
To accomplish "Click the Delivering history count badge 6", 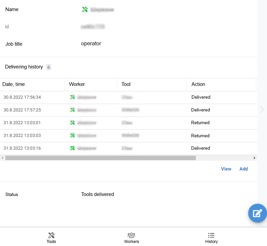I will point(49,67).
